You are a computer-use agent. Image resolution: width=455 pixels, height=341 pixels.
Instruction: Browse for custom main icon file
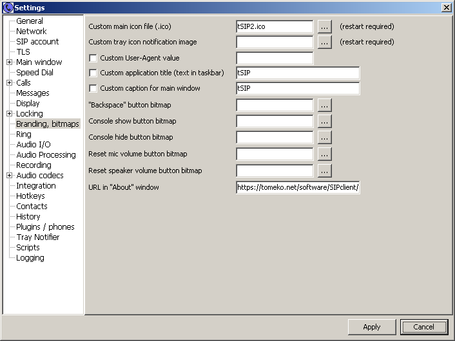pyautogui.click(x=324, y=26)
